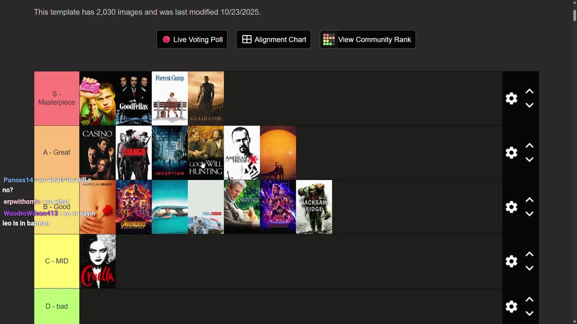577x324 pixels.
Task: Select the Fight Club poster
Action: (98, 99)
